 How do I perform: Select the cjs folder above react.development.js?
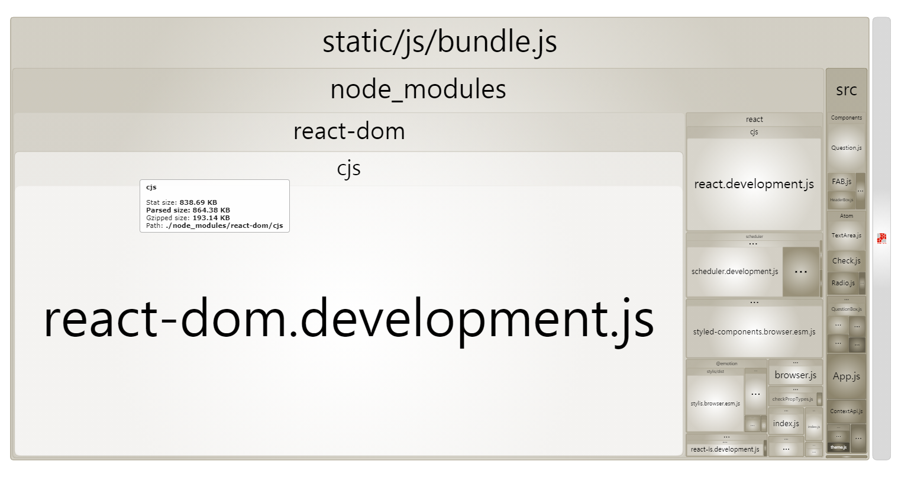tap(754, 133)
